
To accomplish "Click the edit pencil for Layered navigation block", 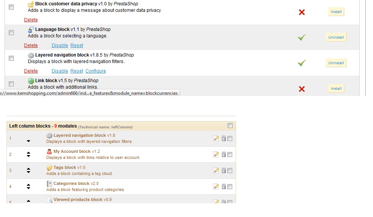I will coord(216,138).
